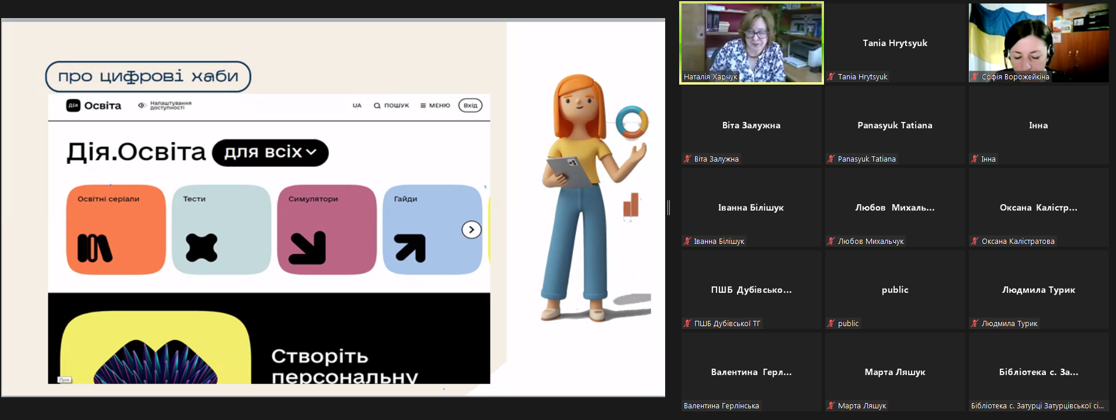
Task: Click the ПОШУК search icon
Action: (377, 106)
